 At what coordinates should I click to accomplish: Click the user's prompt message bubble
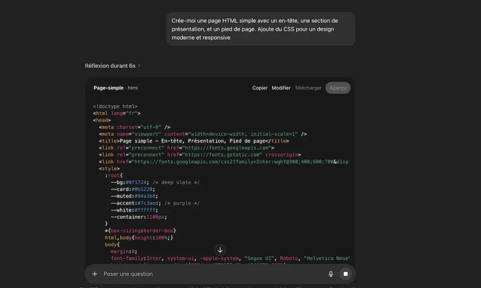260,29
